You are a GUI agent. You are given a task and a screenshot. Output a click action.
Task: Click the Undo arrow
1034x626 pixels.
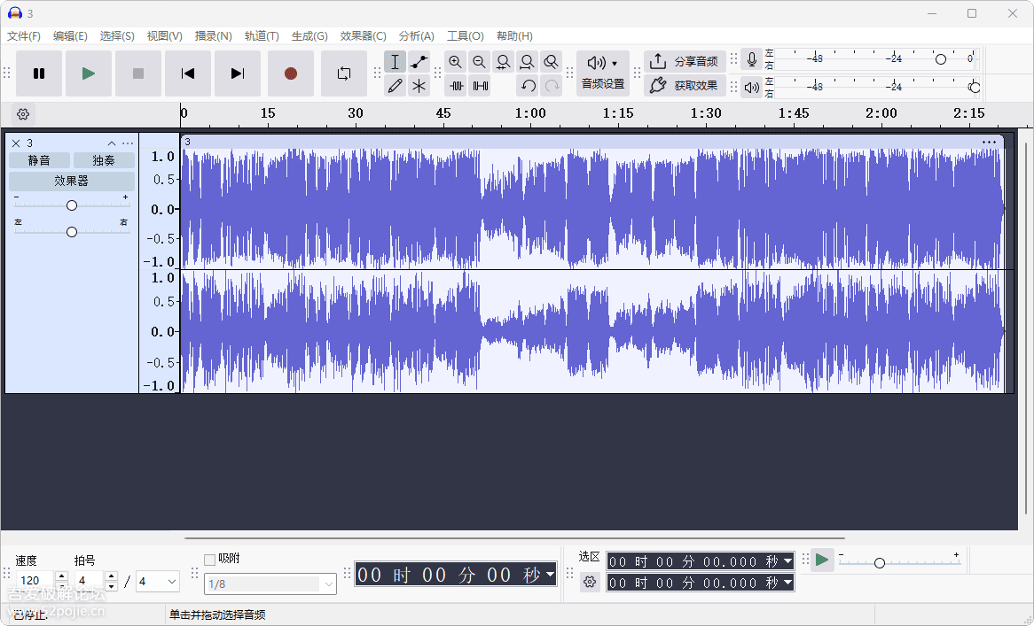[528, 86]
